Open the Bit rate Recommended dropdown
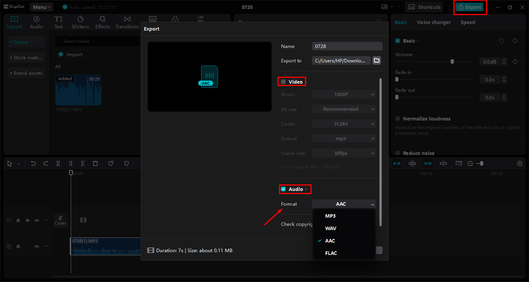This screenshot has width=529, height=282. point(344,109)
